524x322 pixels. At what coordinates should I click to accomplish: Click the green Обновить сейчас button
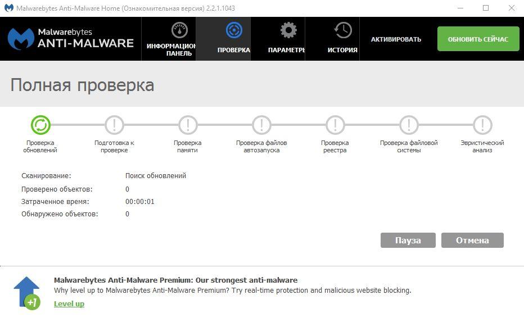coord(478,39)
